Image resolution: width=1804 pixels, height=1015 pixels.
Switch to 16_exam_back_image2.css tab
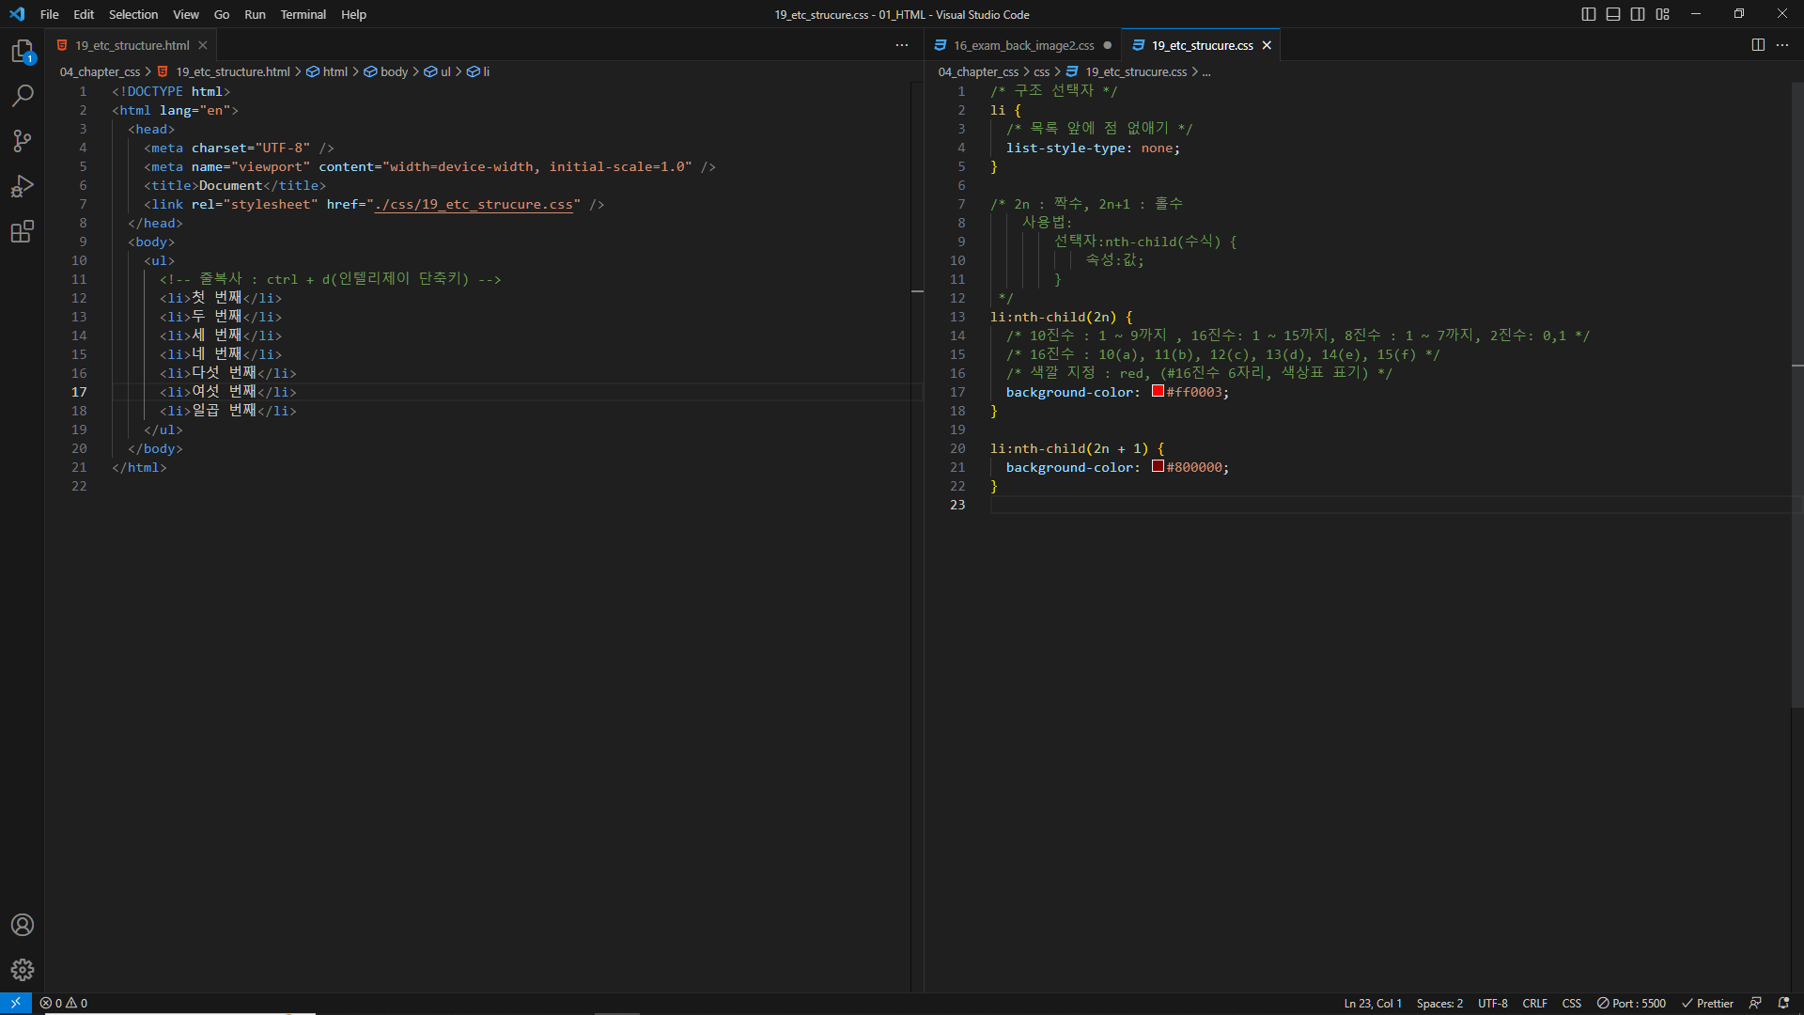coord(1023,45)
